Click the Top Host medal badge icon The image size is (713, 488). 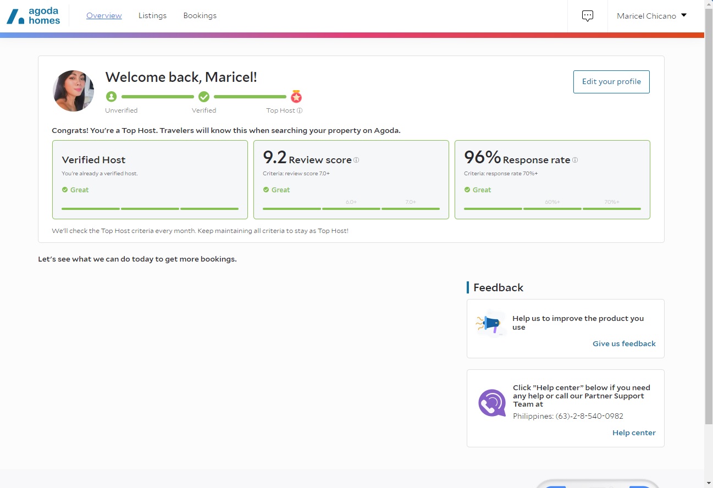click(296, 97)
